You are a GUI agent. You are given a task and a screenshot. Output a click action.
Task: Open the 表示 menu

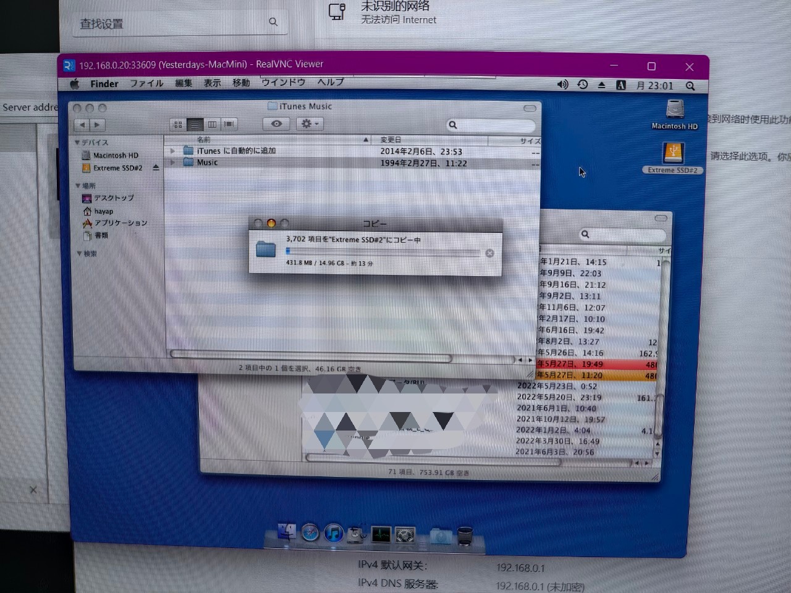(x=213, y=83)
